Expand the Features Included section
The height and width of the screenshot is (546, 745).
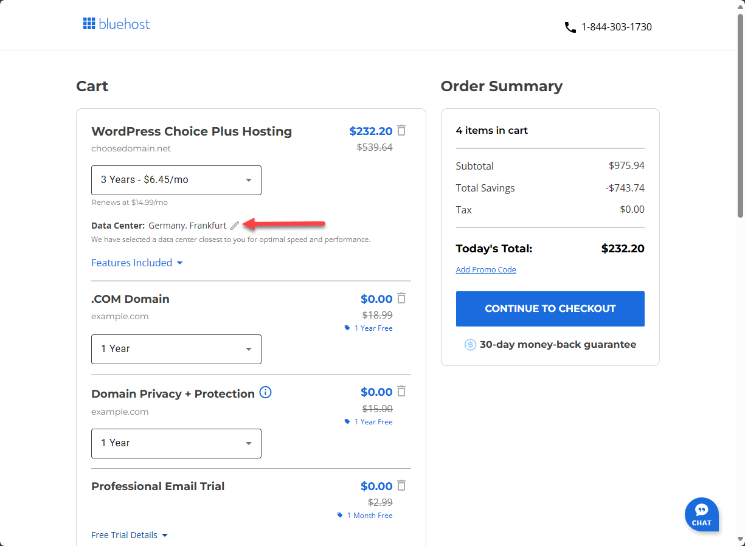click(x=136, y=262)
